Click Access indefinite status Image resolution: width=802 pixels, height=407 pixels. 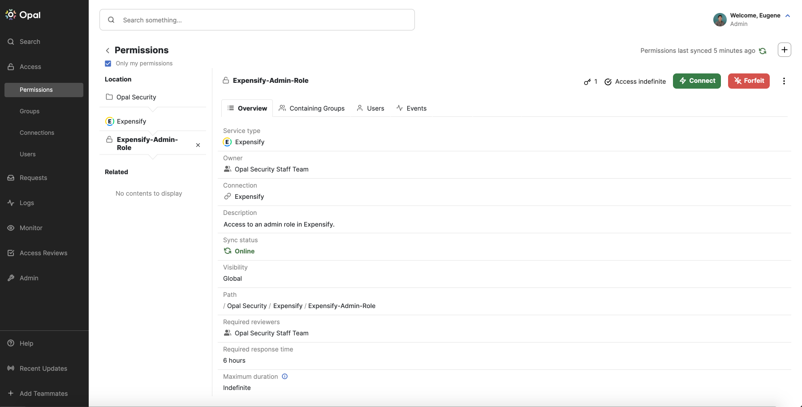pyautogui.click(x=635, y=81)
